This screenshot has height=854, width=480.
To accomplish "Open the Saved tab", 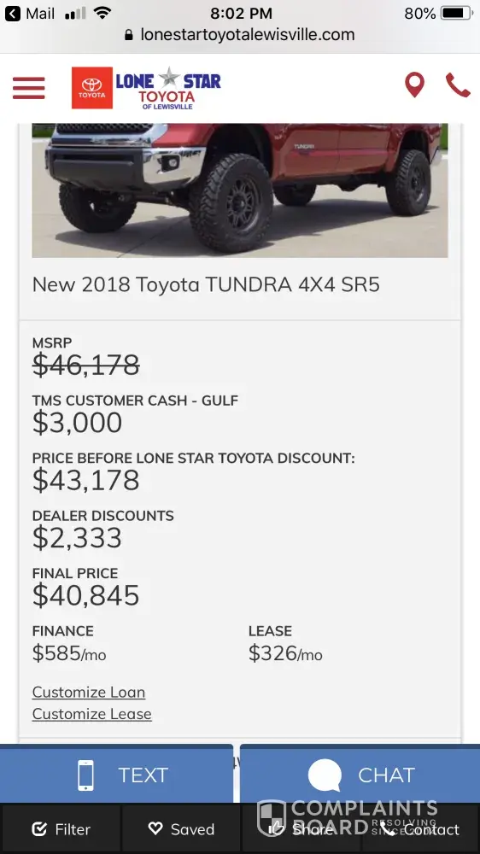I will point(181,829).
